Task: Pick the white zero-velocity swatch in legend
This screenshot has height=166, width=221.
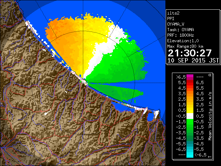Action: pos(190,116)
